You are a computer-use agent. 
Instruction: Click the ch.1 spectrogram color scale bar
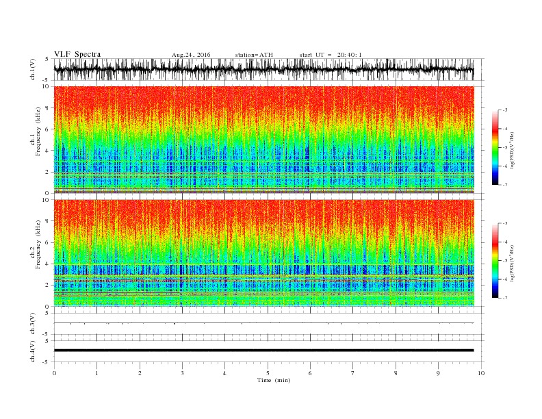[495, 147]
